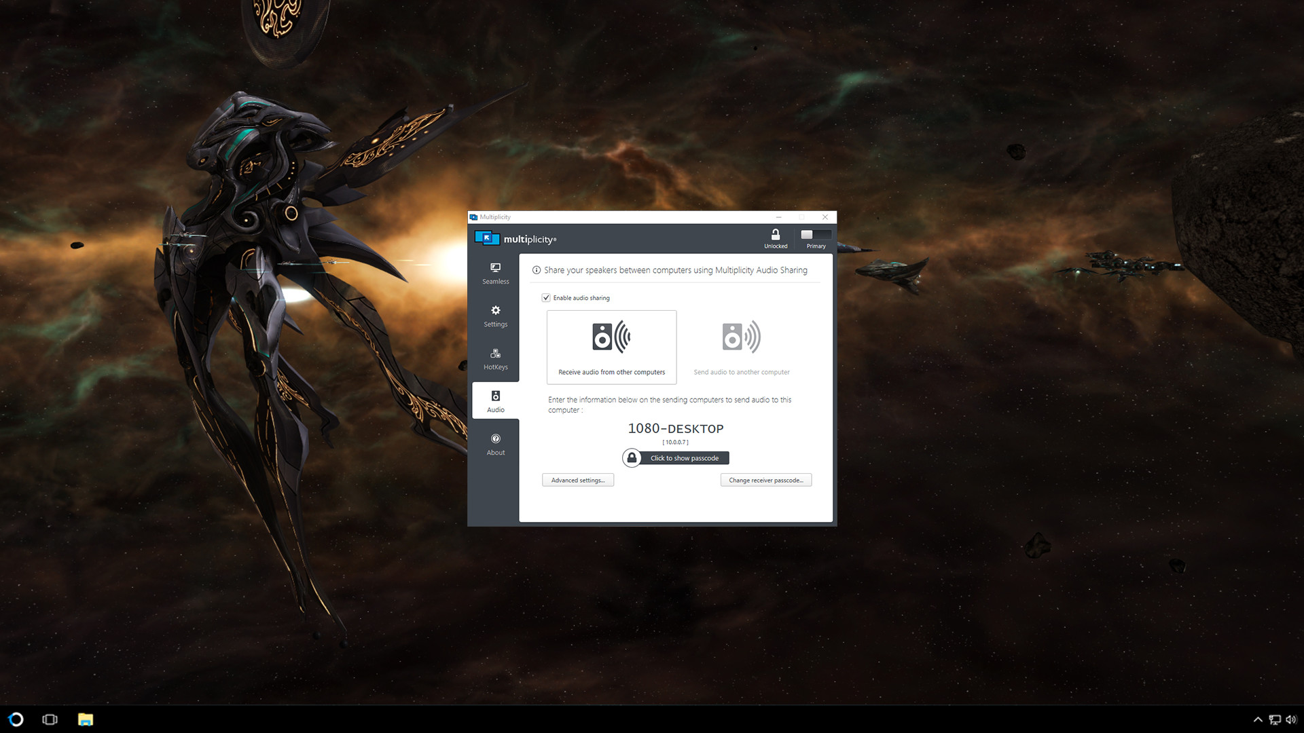Open the Settings gear in the sidebar
The width and height of the screenshot is (1304, 733).
click(495, 310)
